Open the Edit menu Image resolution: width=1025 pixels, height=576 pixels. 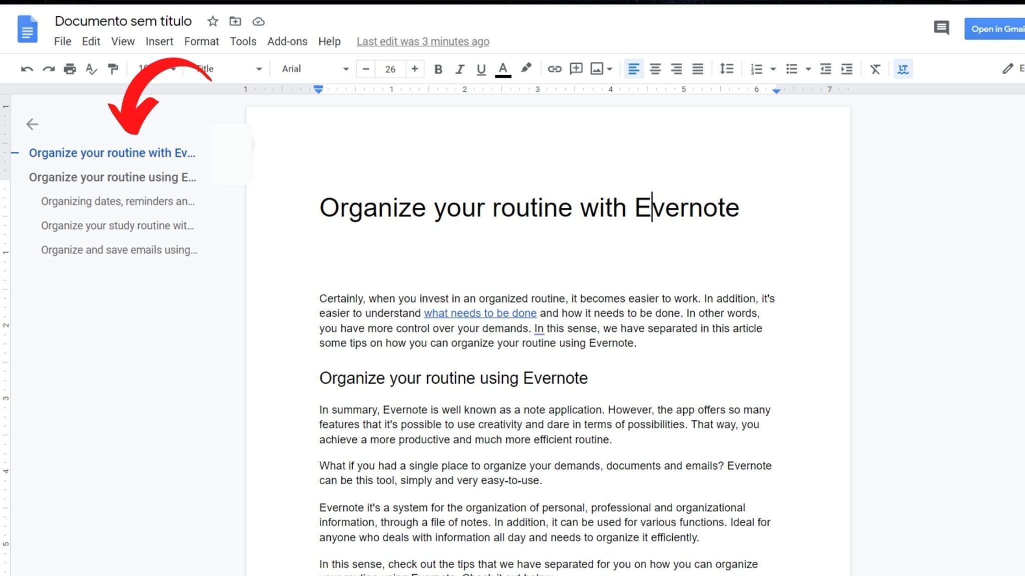tap(91, 41)
